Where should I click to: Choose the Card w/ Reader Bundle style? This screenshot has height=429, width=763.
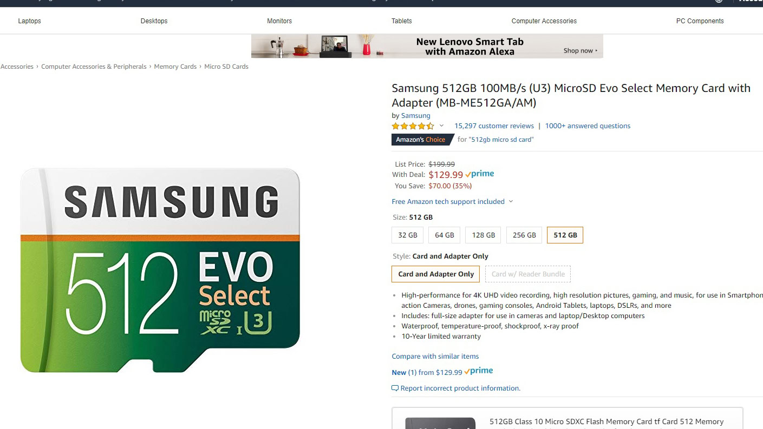pos(527,274)
